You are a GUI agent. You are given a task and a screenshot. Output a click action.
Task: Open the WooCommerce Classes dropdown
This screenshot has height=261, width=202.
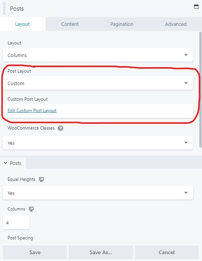pos(98,142)
